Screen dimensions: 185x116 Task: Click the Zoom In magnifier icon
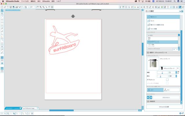(x=40, y=7)
